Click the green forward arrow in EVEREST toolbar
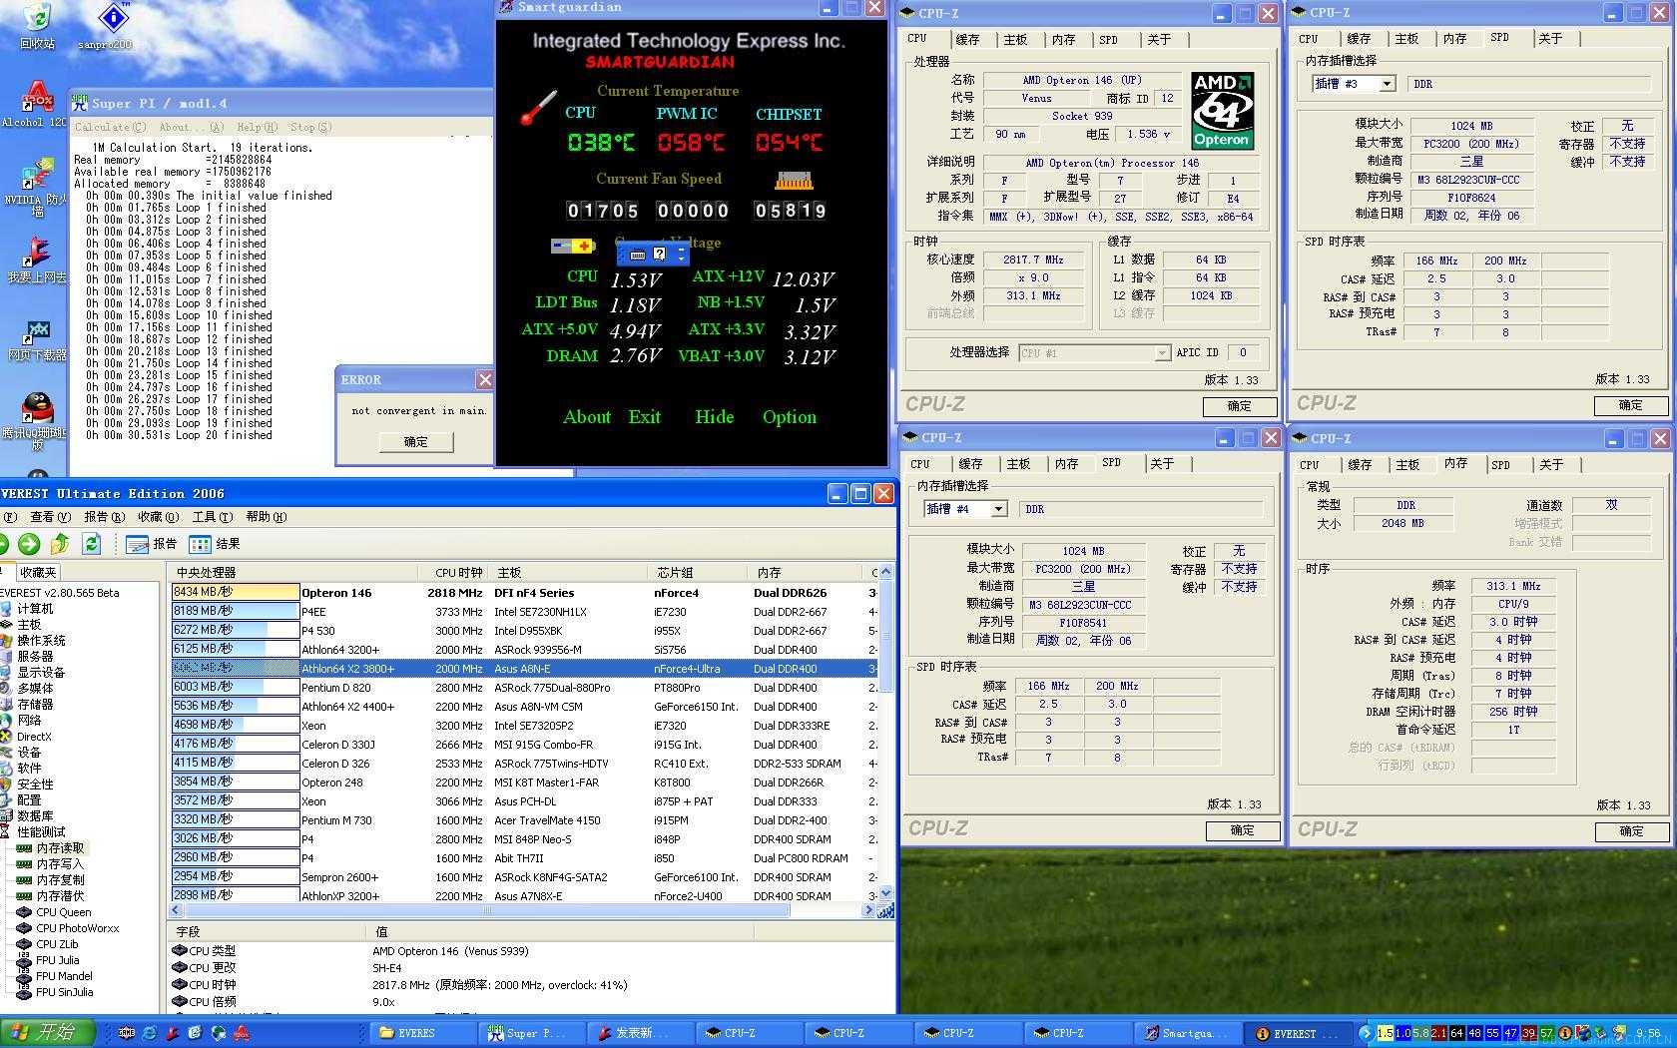Image resolution: width=1677 pixels, height=1048 pixels. 29,543
